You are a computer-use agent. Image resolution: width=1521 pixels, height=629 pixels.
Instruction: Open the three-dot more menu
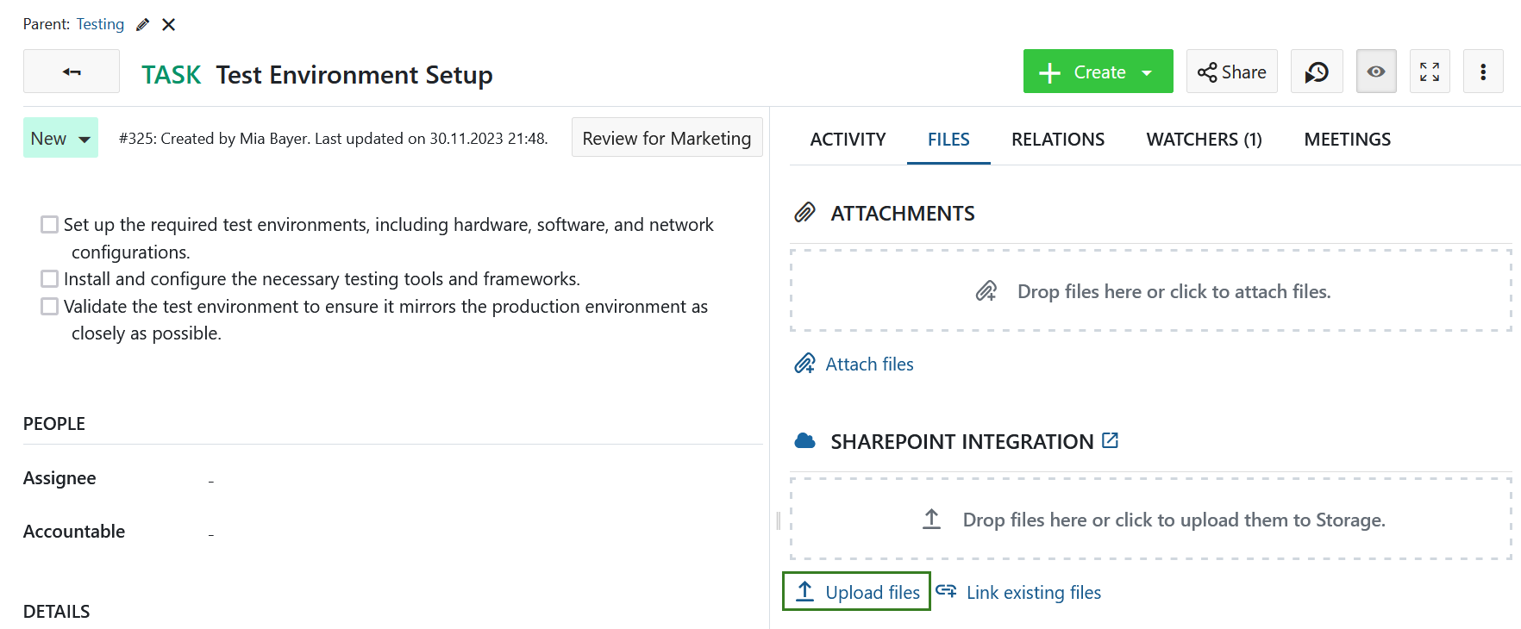(1482, 72)
